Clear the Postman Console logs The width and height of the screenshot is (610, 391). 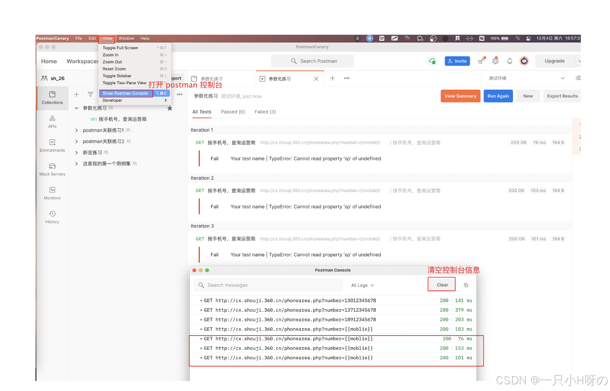click(x=442, y=285)
